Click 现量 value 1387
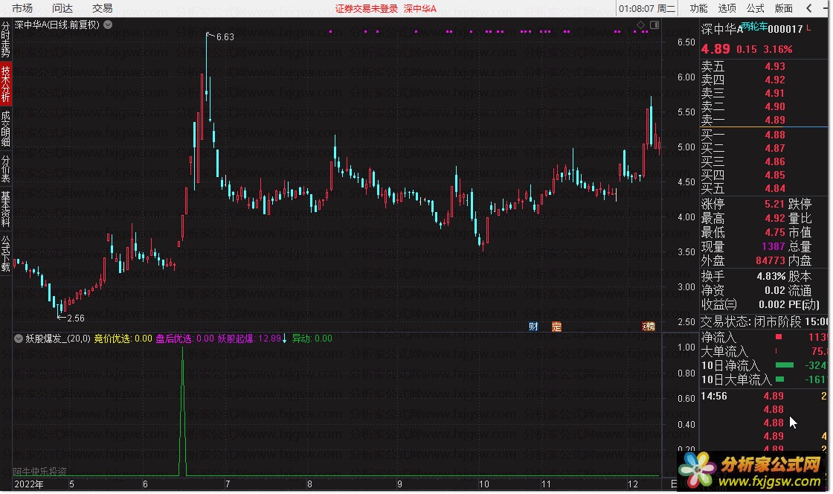 click(x=773, y=246)
